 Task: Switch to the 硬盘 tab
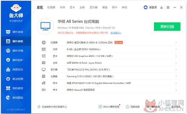coord(105,7)
